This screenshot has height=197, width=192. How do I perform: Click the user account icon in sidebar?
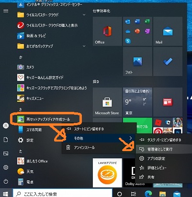(x=6, y=126)
